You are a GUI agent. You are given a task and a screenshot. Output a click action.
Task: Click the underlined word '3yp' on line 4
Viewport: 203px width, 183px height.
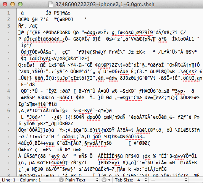coord(179,91)
